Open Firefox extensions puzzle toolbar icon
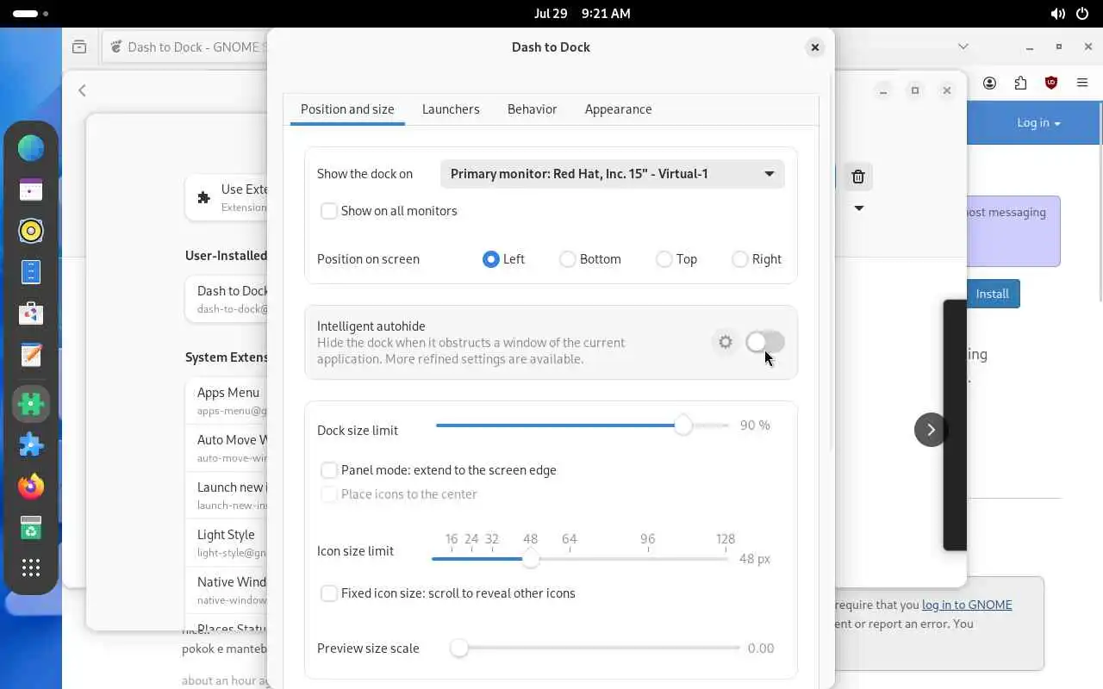 1020,83
